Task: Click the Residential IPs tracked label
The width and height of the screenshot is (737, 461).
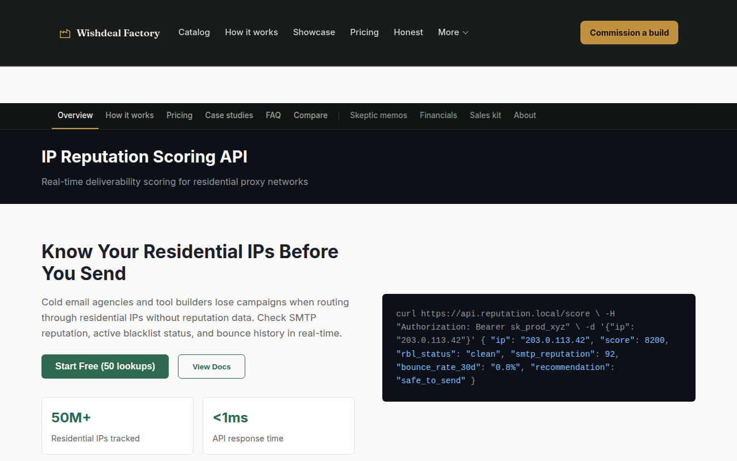Action: click(x=96, y=439)
